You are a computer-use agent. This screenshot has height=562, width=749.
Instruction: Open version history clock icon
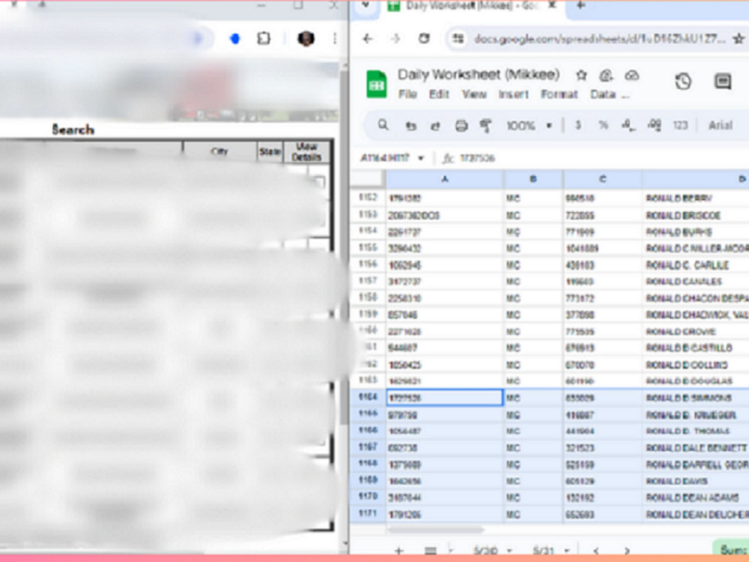[x=683, y=82]
